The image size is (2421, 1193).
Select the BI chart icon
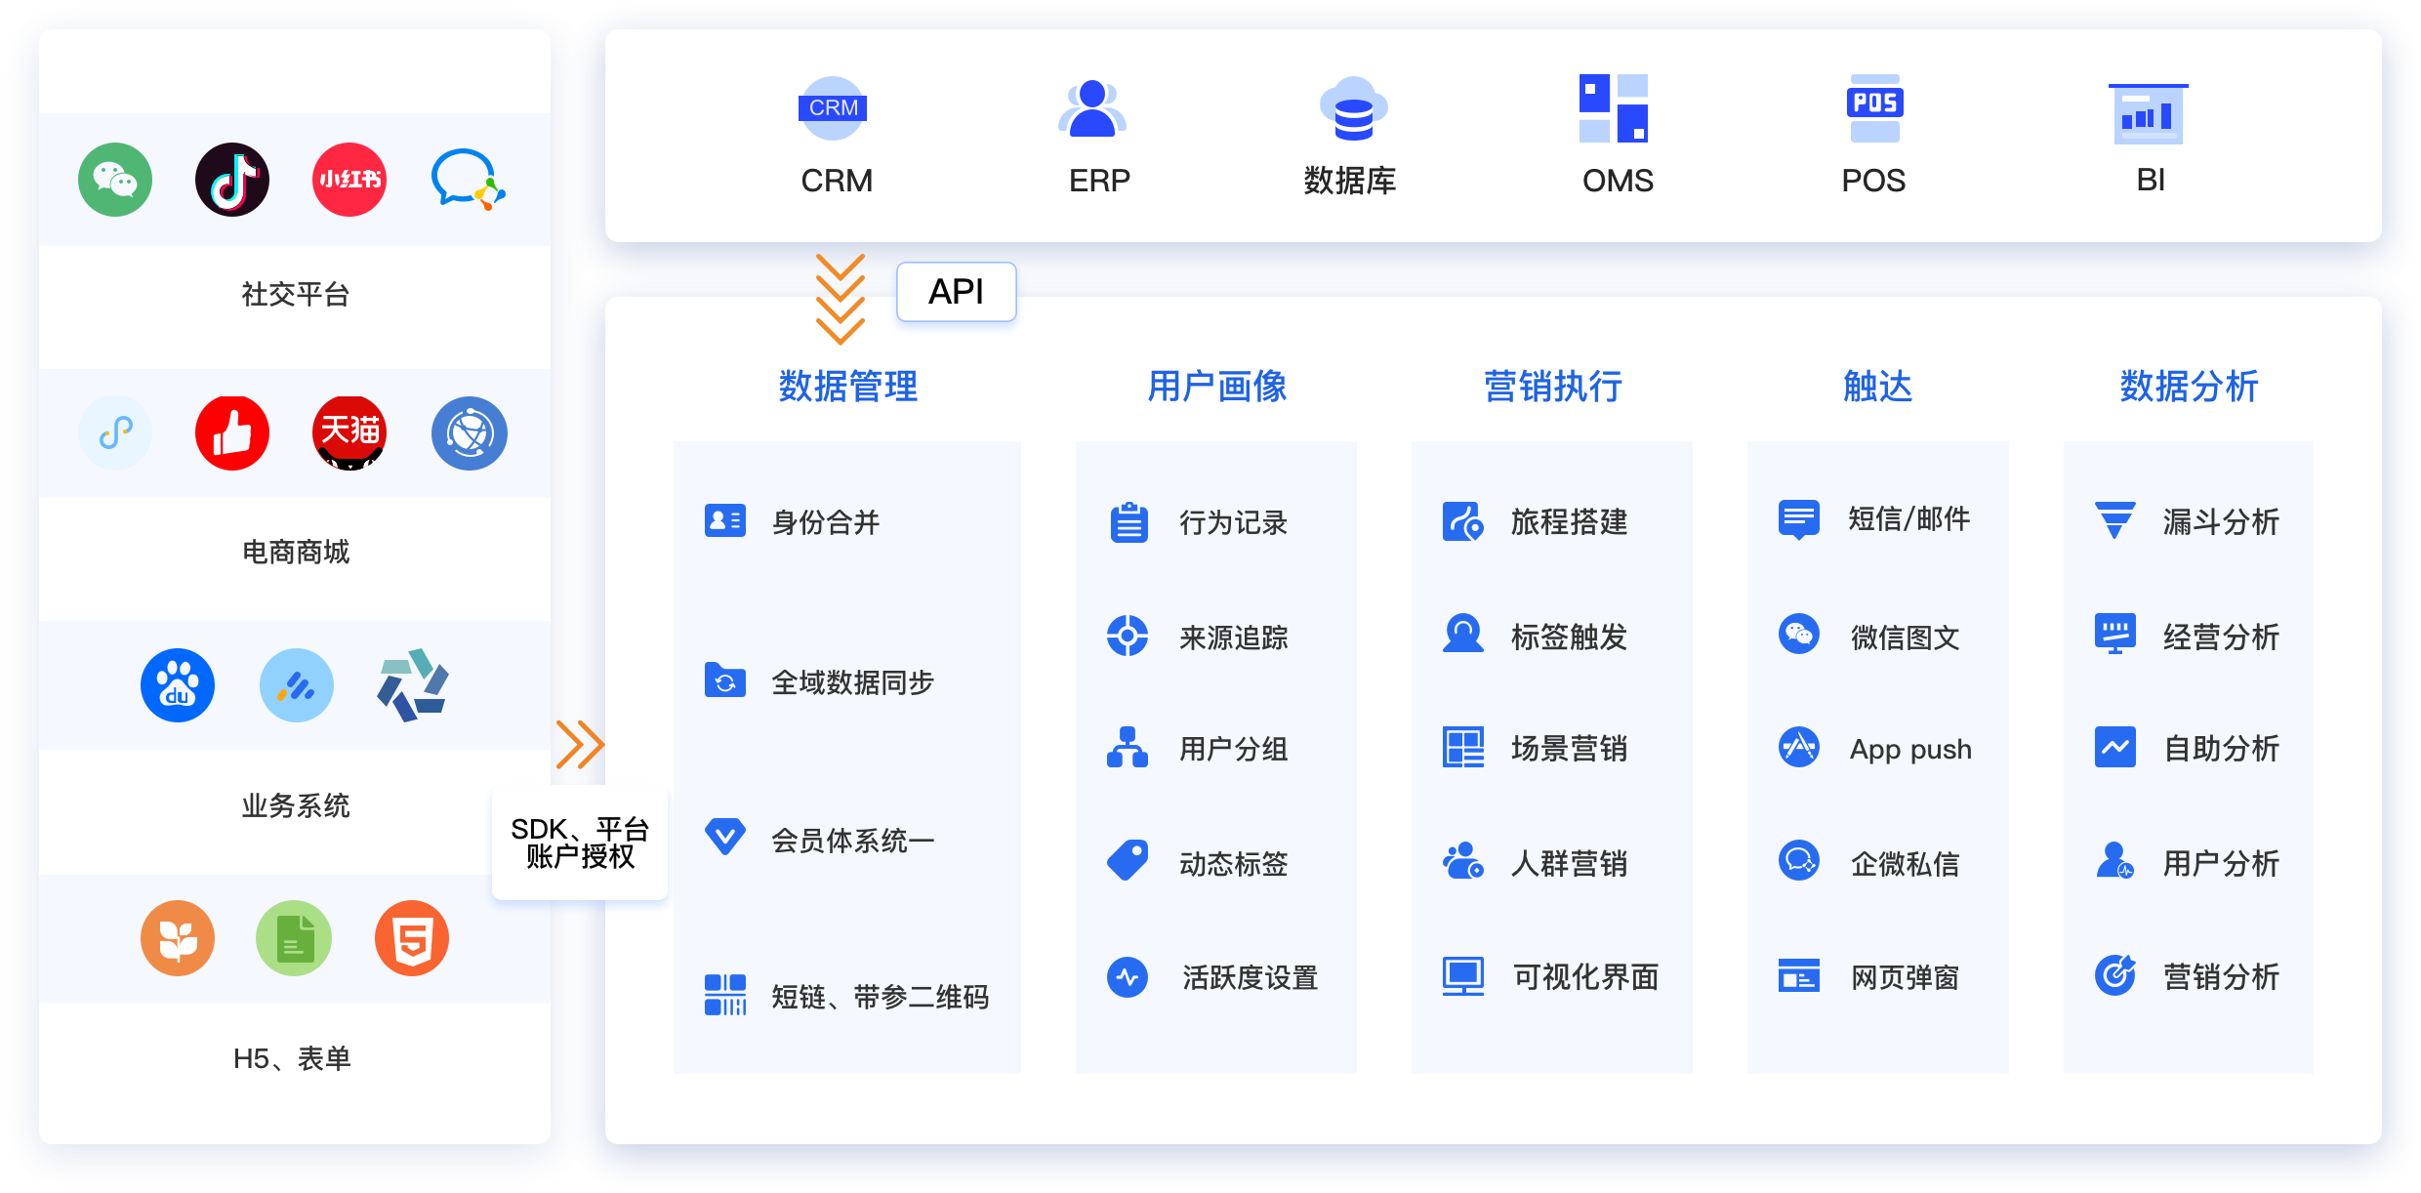click(x=2149, y=114)
